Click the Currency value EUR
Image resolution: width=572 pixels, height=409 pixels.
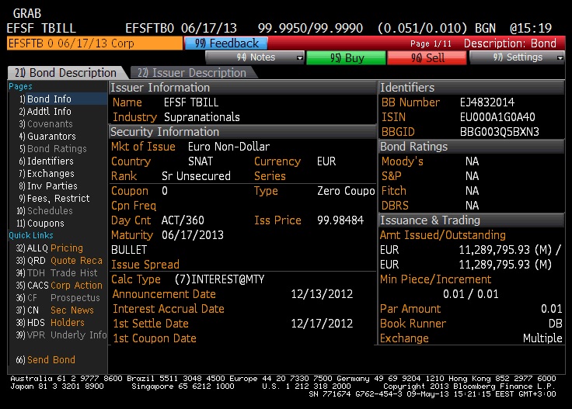326,161
